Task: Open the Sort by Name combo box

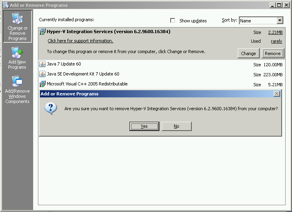Action: pyautogui.click(x=258, y=20)
